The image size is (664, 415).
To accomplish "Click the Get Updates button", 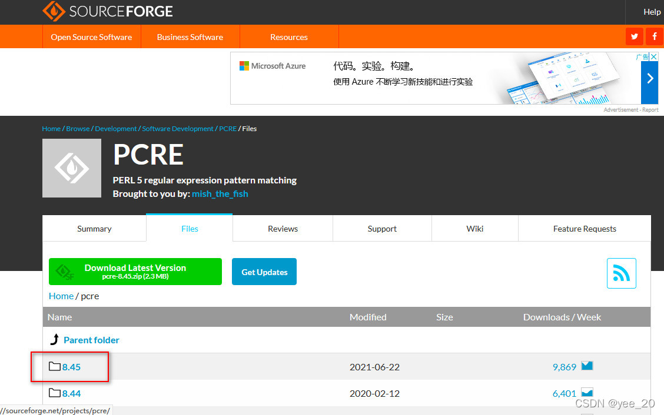I will pos(264,272).
